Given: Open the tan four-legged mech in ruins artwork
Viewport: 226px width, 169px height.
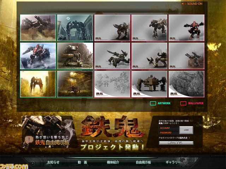Looking at the screenshot, I should coord(75,56).
